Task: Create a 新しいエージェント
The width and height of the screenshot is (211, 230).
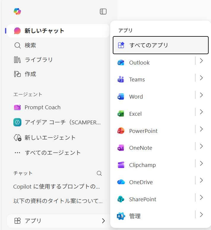Action: [x=50, y=138]
